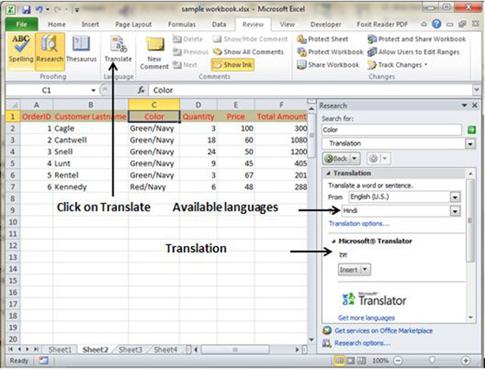Open the Research options link

click(x=362, y=343)
